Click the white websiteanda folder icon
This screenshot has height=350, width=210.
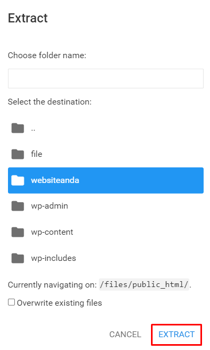[x=18, y=180]
